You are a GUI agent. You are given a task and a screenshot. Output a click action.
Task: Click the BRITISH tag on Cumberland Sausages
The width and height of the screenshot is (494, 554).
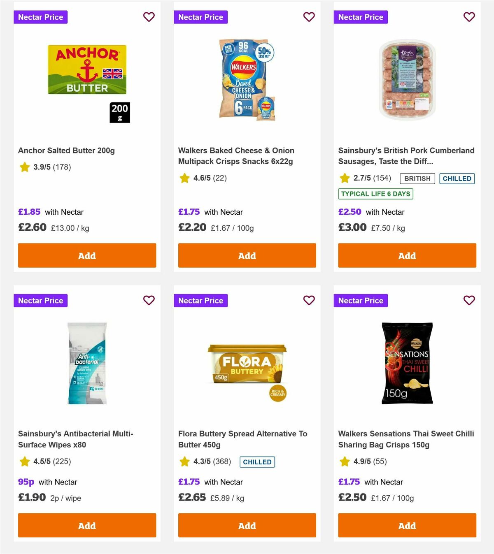(x=417, y=178)
